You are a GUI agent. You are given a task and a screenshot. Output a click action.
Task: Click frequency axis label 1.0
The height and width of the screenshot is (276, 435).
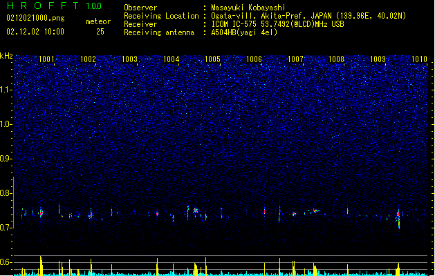click(x=6, y=124)
